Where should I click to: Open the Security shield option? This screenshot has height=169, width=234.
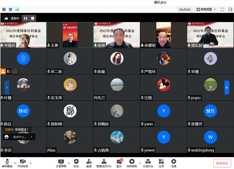click(76, 163)
